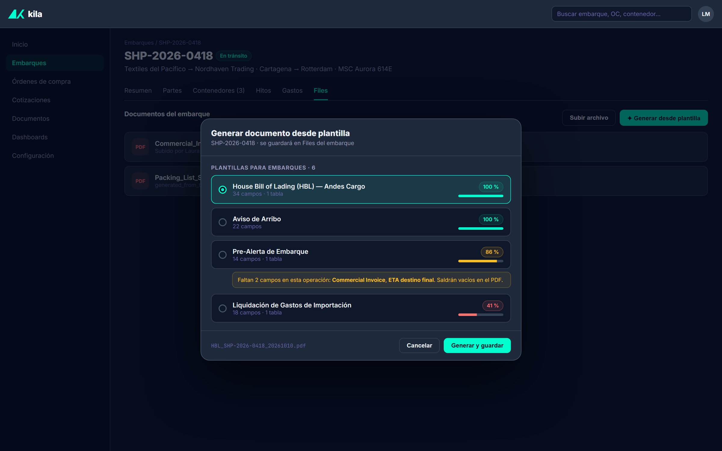Click '22 campos' text

(247, 226)
